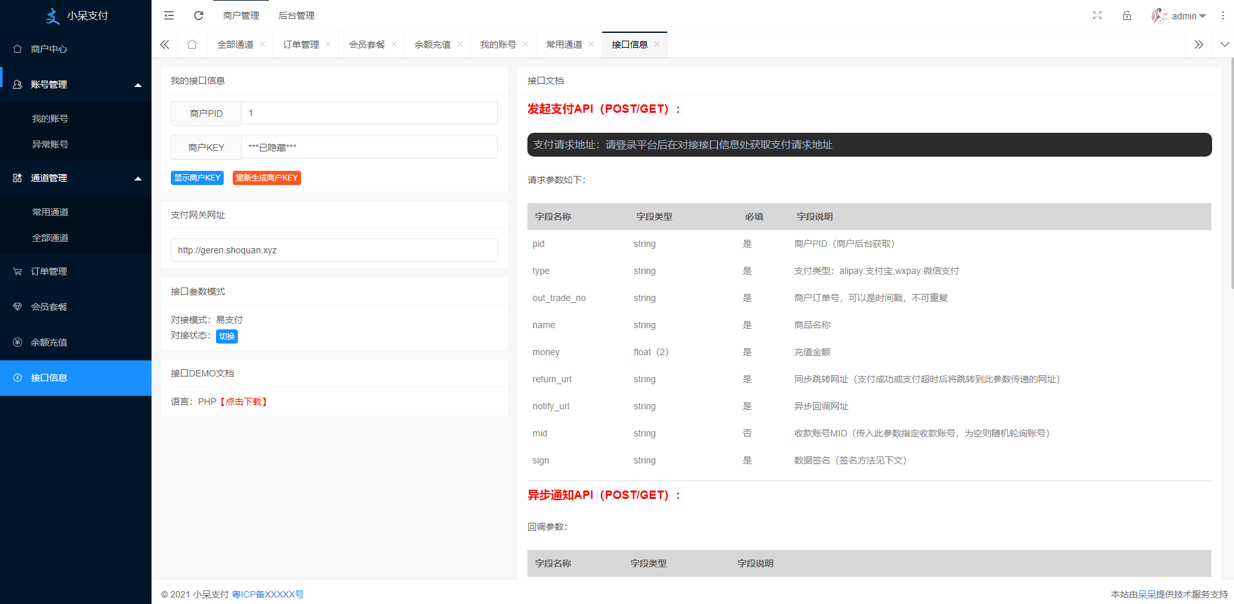Open 会员套餐 in the sidebar
Image resolution: width=1234 pixels, height=604 pixels.
[x=75, y=307]
